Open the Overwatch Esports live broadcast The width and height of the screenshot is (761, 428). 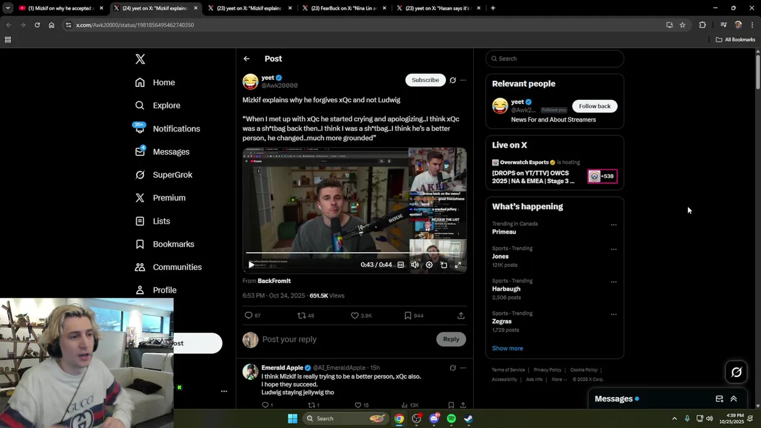point(555,172)
